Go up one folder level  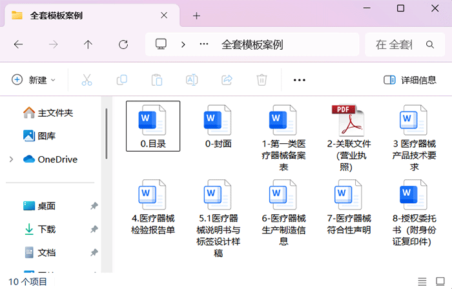point(88,45)
